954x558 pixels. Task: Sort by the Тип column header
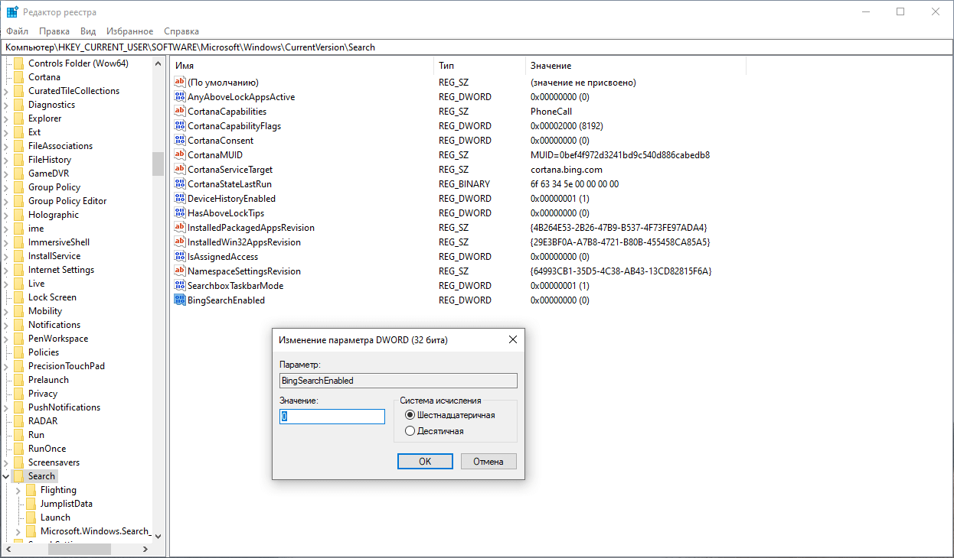point(479,66)
